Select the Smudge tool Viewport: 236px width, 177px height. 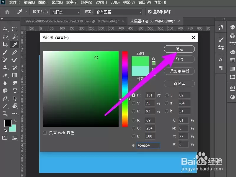coord(15,83)
